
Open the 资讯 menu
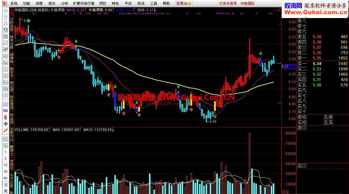point(141,3)
